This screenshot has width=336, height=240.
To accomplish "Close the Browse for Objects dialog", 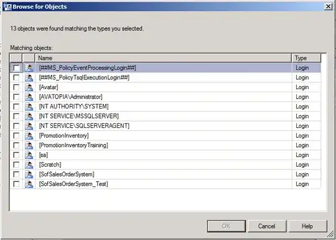I will click(328, 7).
